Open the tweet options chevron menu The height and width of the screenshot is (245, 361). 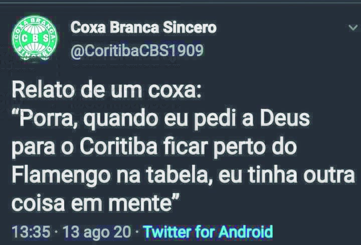(353, 28)
